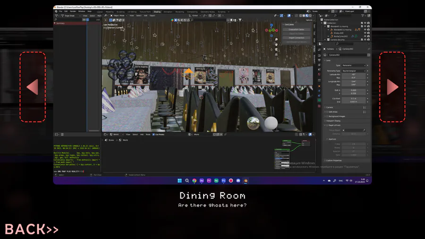Click the viewport zoom magnifier gizmo
The width and height of the screenshot is (425, 239).
point(276,40)
